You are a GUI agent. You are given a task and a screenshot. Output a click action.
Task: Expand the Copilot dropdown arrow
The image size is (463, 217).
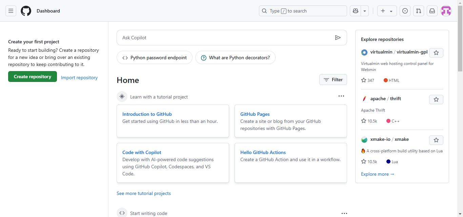click(365, 11)
